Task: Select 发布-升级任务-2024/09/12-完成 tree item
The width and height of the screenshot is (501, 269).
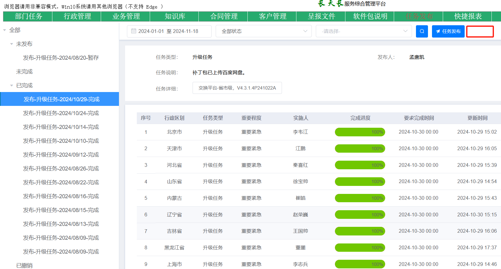Action: (x=61, y=155)
